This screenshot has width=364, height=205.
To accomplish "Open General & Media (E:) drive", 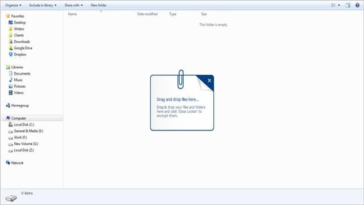I will coord(28,131).
